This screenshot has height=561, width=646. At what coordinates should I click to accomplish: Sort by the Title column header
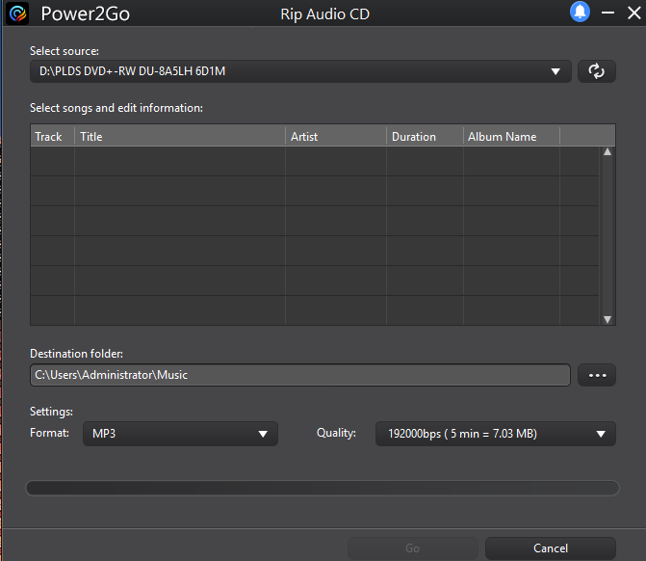coord(180,137)
